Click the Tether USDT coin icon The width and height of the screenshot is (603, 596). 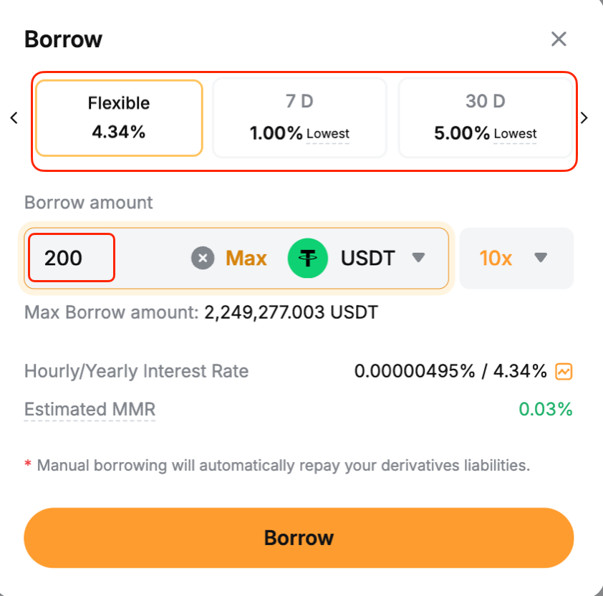[307, 258]
